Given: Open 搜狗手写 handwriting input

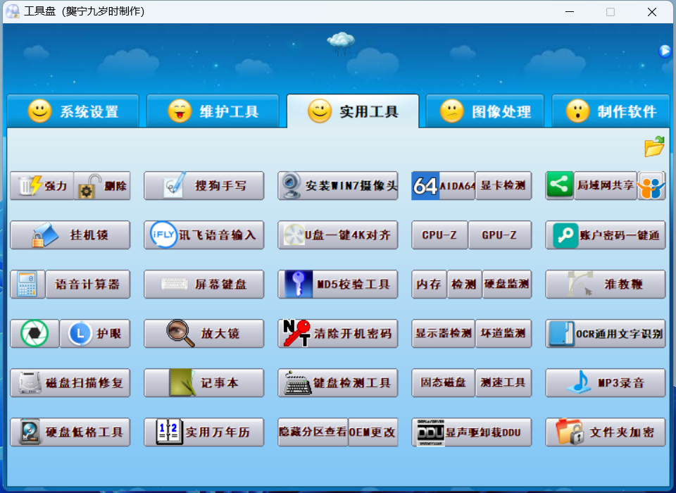Looking at the screenshot, I should tap(204, 186).
